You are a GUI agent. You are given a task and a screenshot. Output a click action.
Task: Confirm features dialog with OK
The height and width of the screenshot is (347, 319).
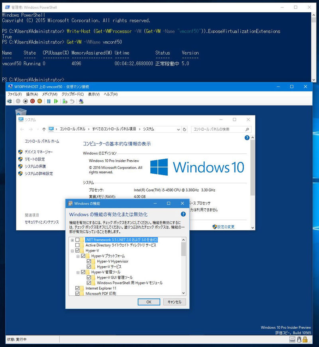pyautogui.click(x=149, y=302)
